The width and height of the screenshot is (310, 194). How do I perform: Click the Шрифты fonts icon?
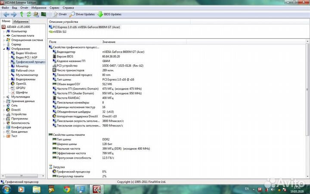point(12,92)
